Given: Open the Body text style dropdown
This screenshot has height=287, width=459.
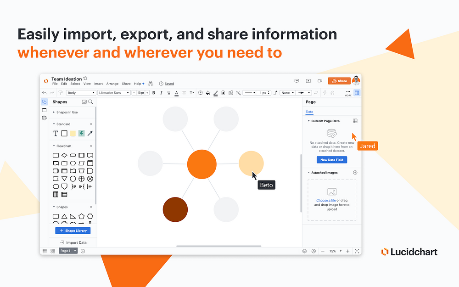Looking at the screenshot, I should click(x=81, y=93).
